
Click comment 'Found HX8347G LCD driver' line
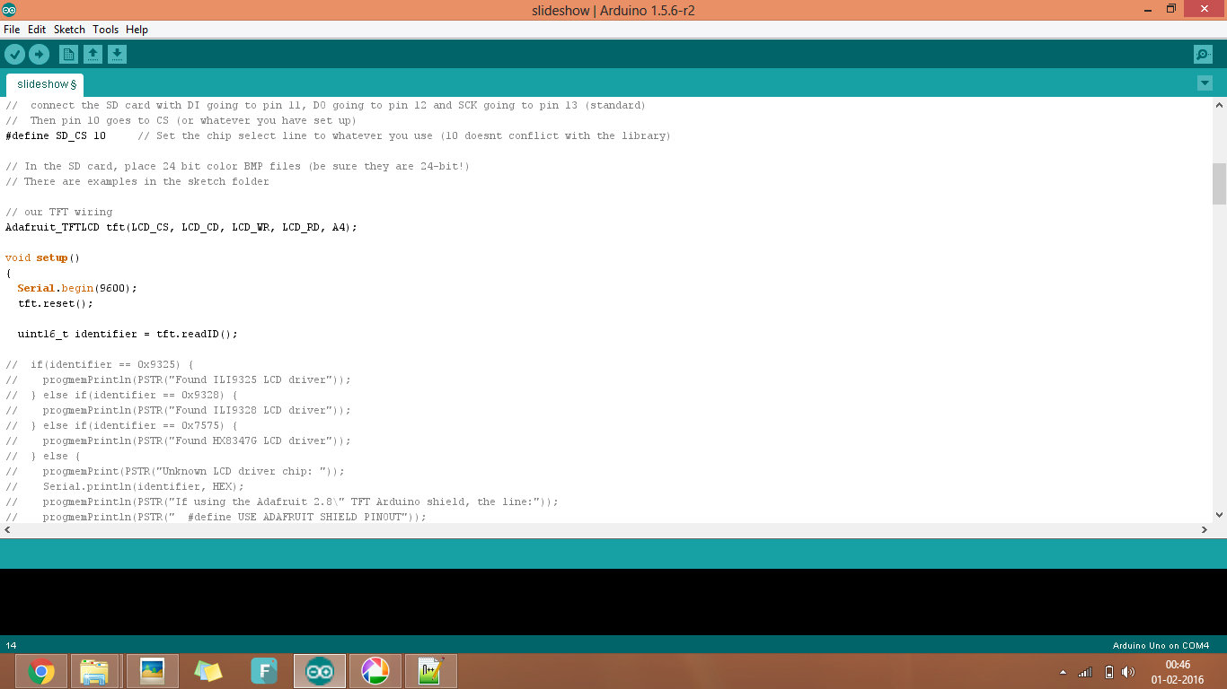click(x=178, y=440)
